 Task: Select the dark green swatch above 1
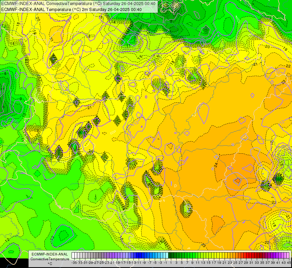pos(170,255)
